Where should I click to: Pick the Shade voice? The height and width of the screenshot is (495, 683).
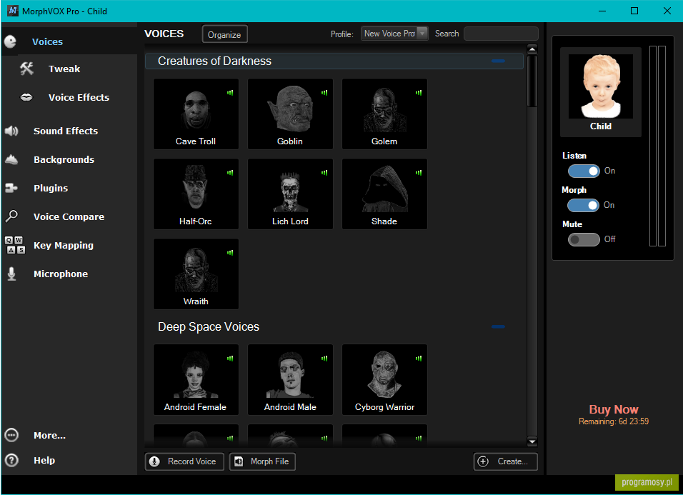tap(384, 194)
